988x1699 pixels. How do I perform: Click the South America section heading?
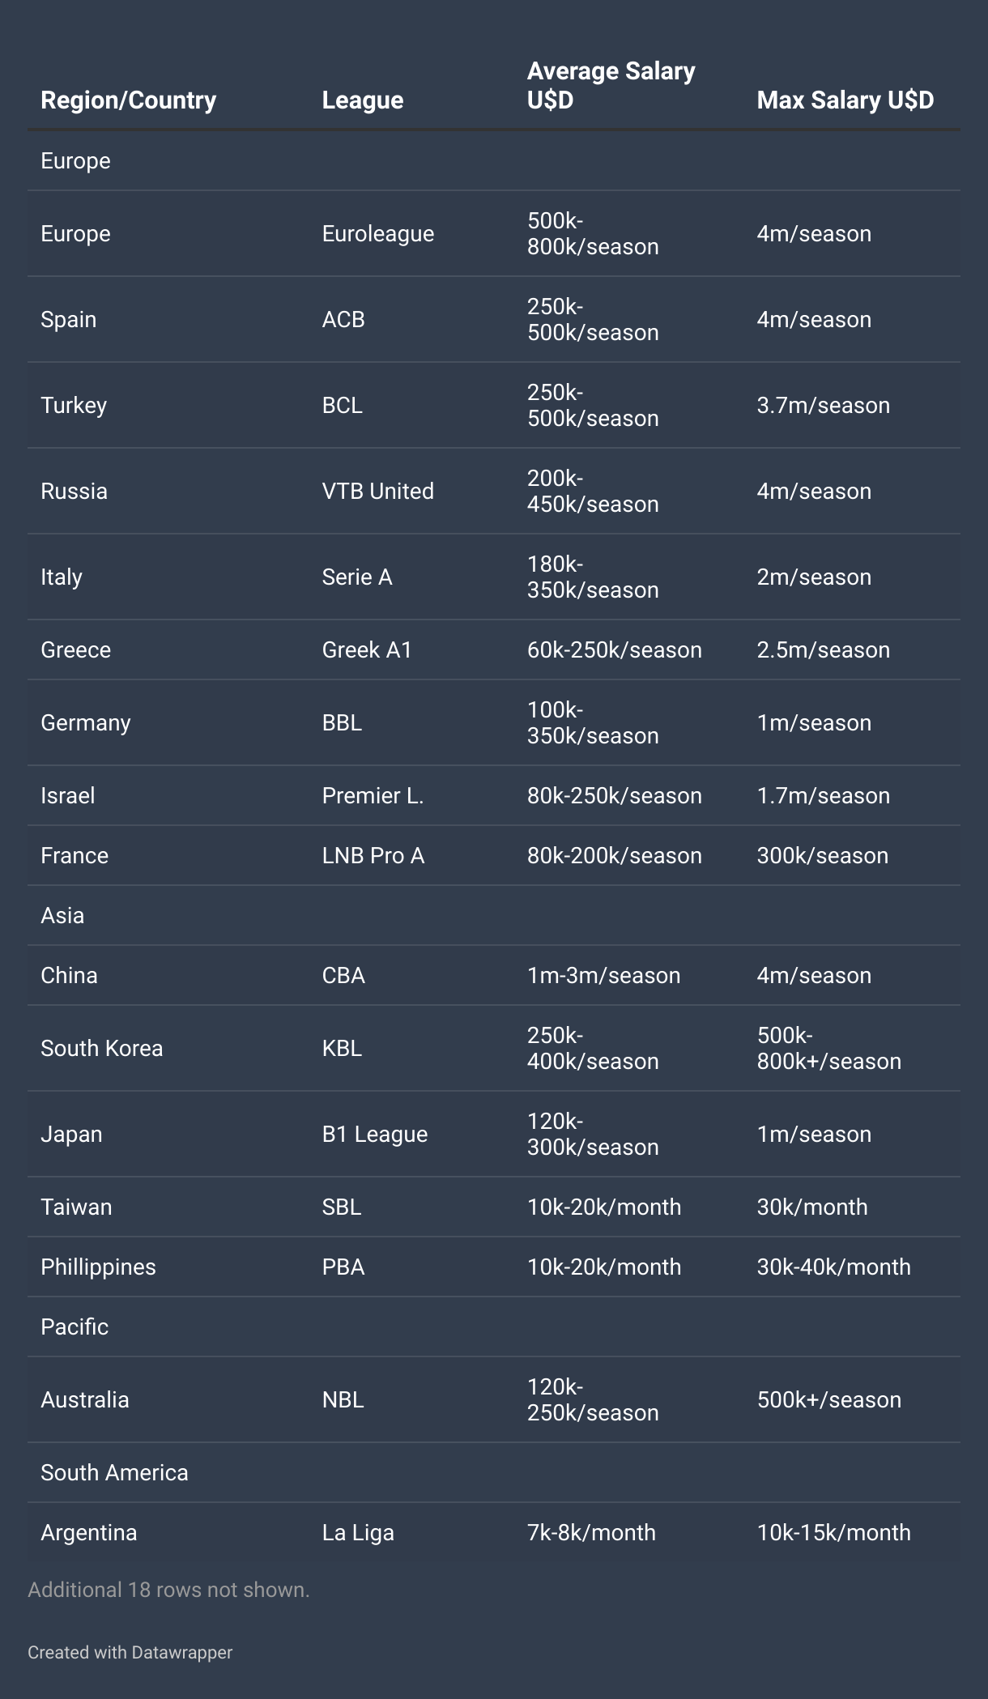pyautogui.click(x=114, y=1473)
